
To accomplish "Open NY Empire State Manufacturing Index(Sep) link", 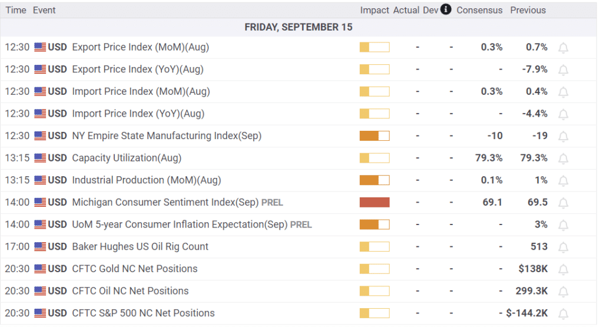I will coord(166,136).
